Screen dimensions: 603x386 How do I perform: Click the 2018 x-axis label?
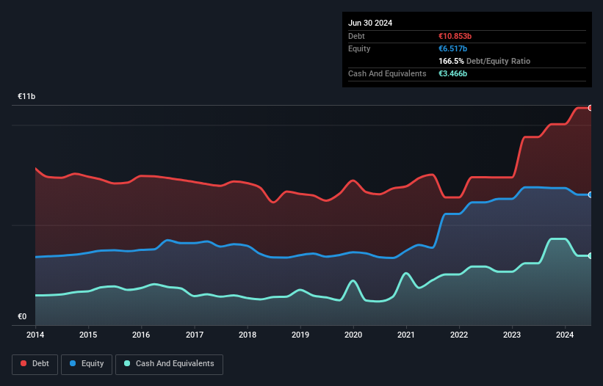(x=248, y=335)
